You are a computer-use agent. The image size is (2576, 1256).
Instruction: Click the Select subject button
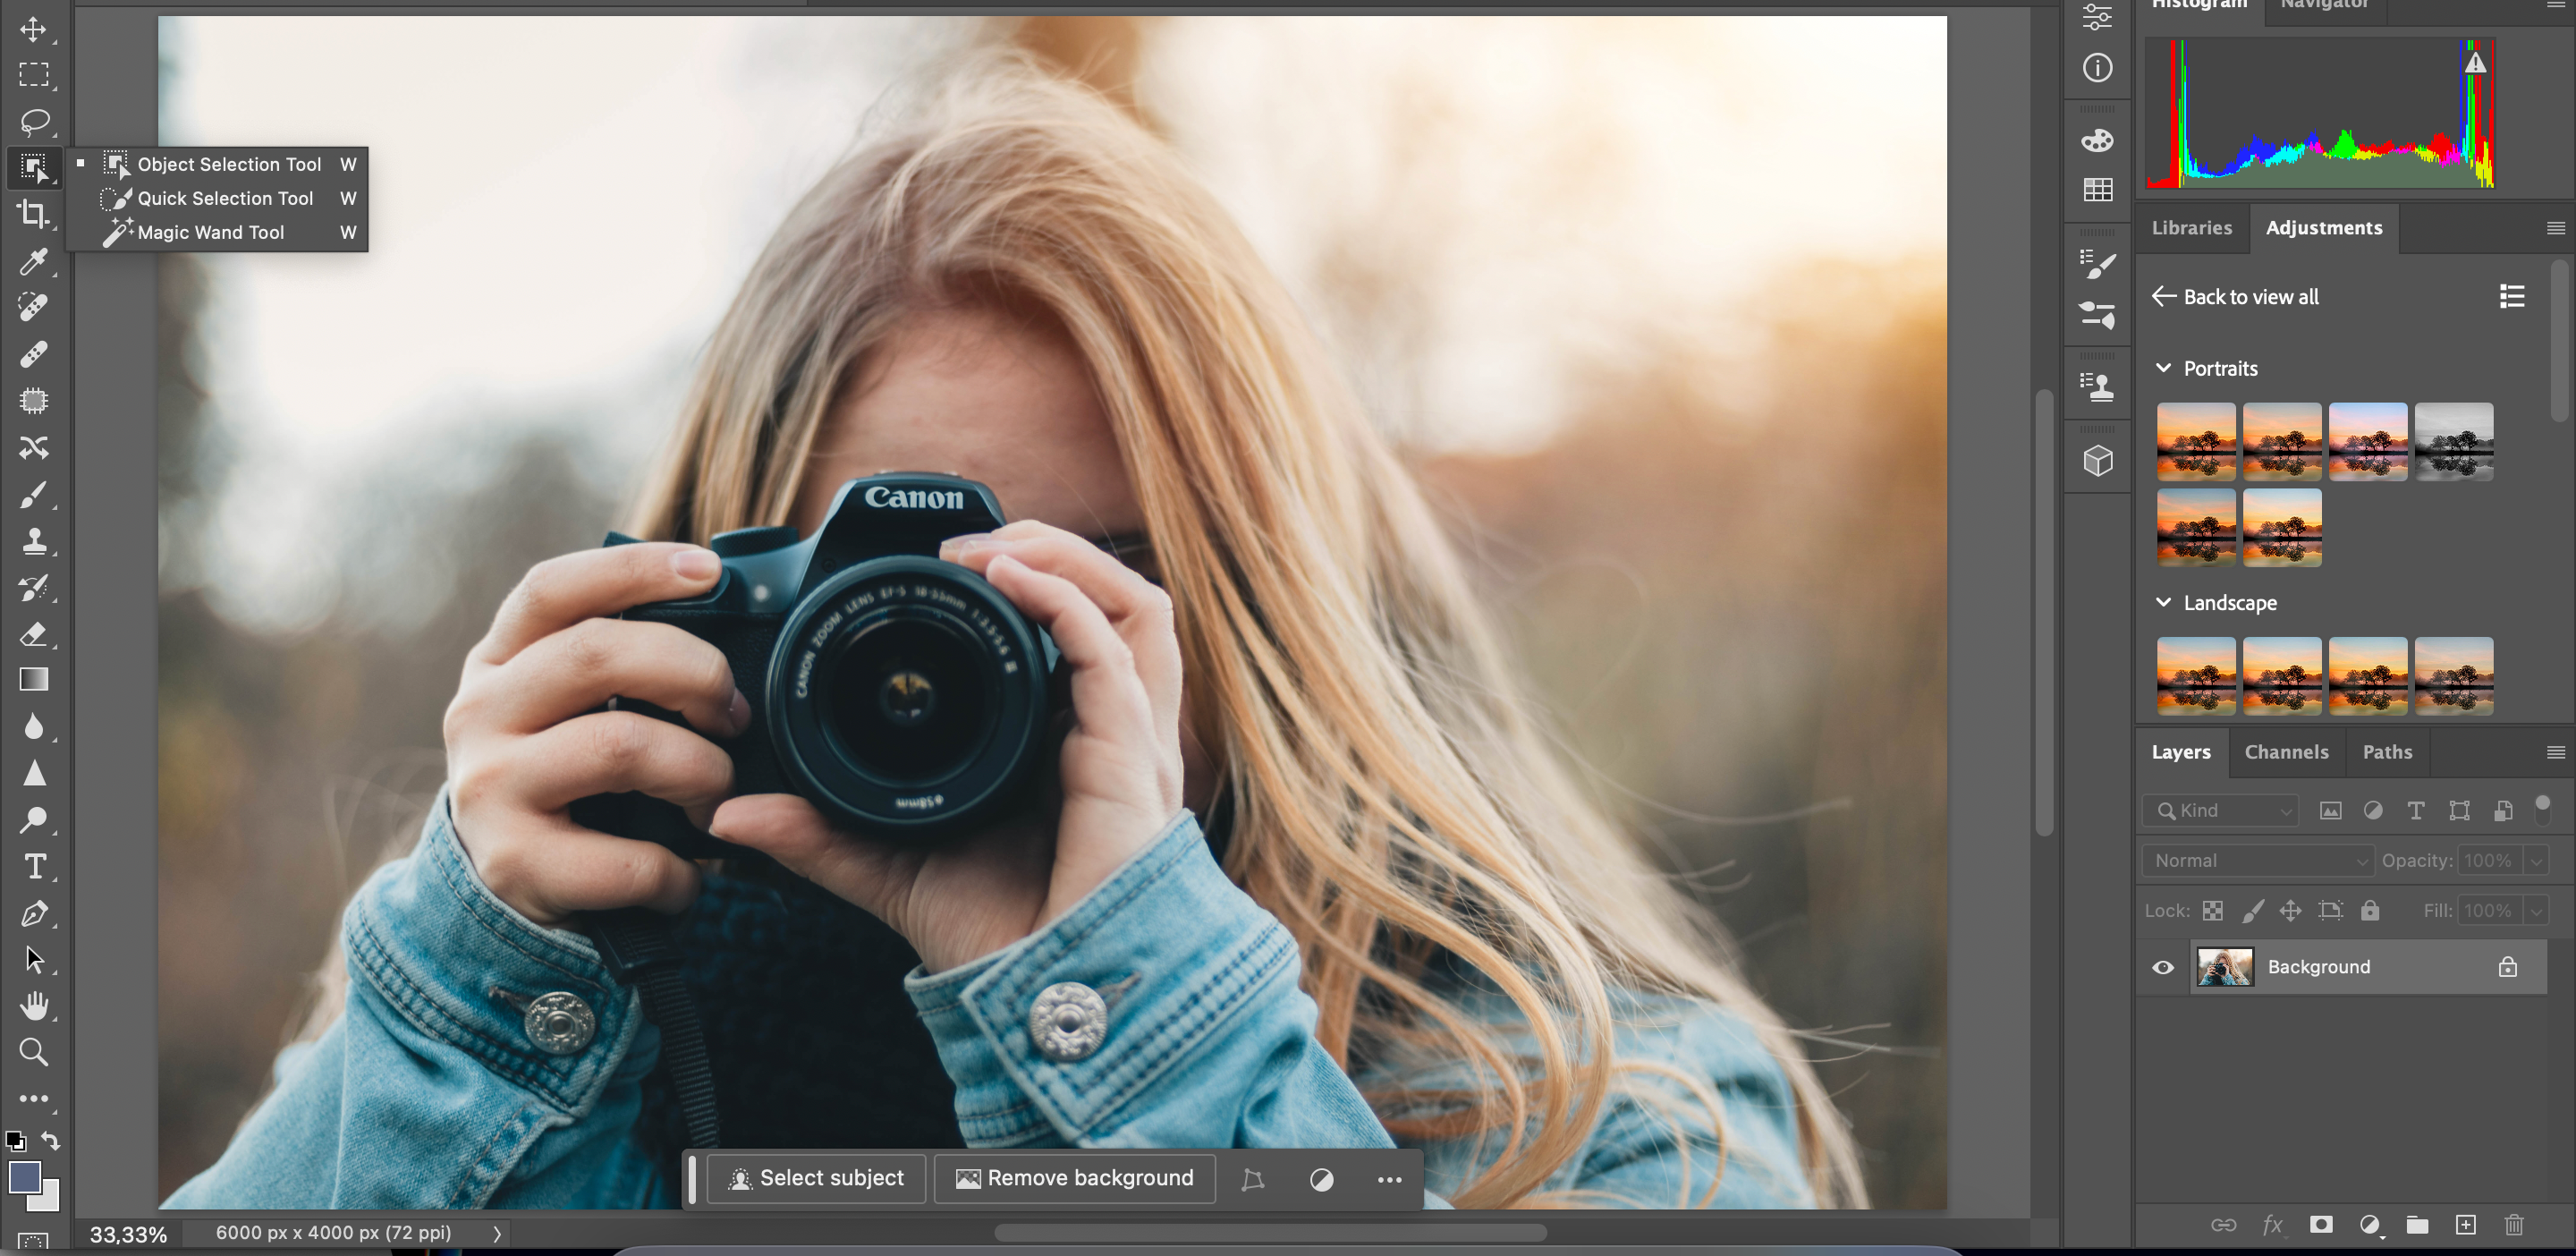tap(815, 1178)
